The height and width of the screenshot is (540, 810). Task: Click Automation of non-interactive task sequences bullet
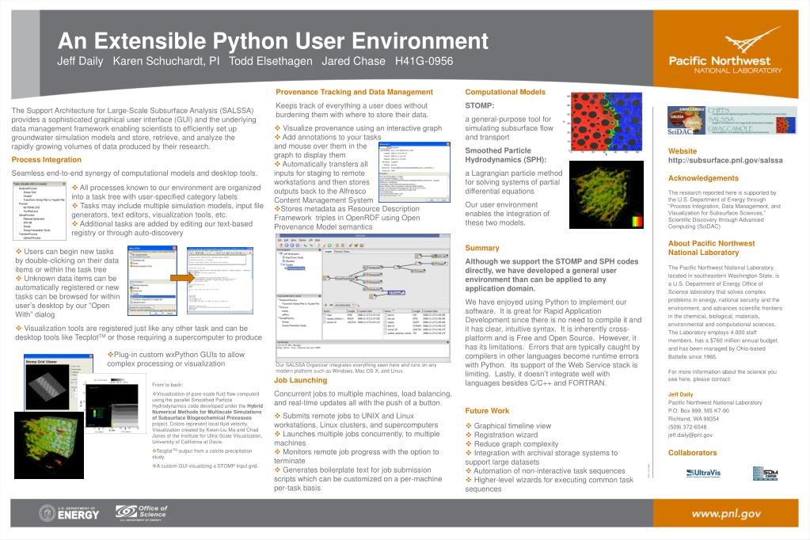click(545, 471)
